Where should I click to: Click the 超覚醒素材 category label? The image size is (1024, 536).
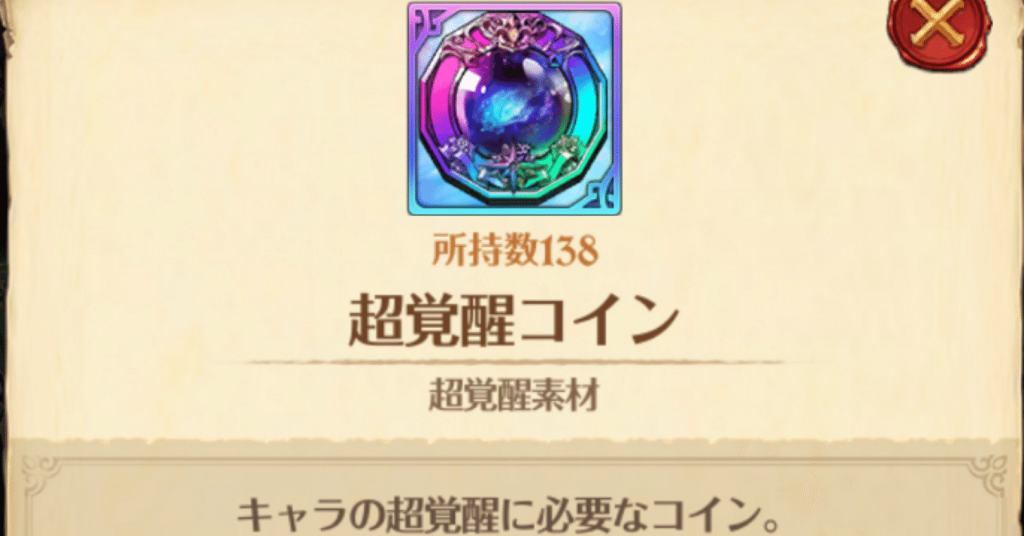pyautogui.click(x=514, y=396)
